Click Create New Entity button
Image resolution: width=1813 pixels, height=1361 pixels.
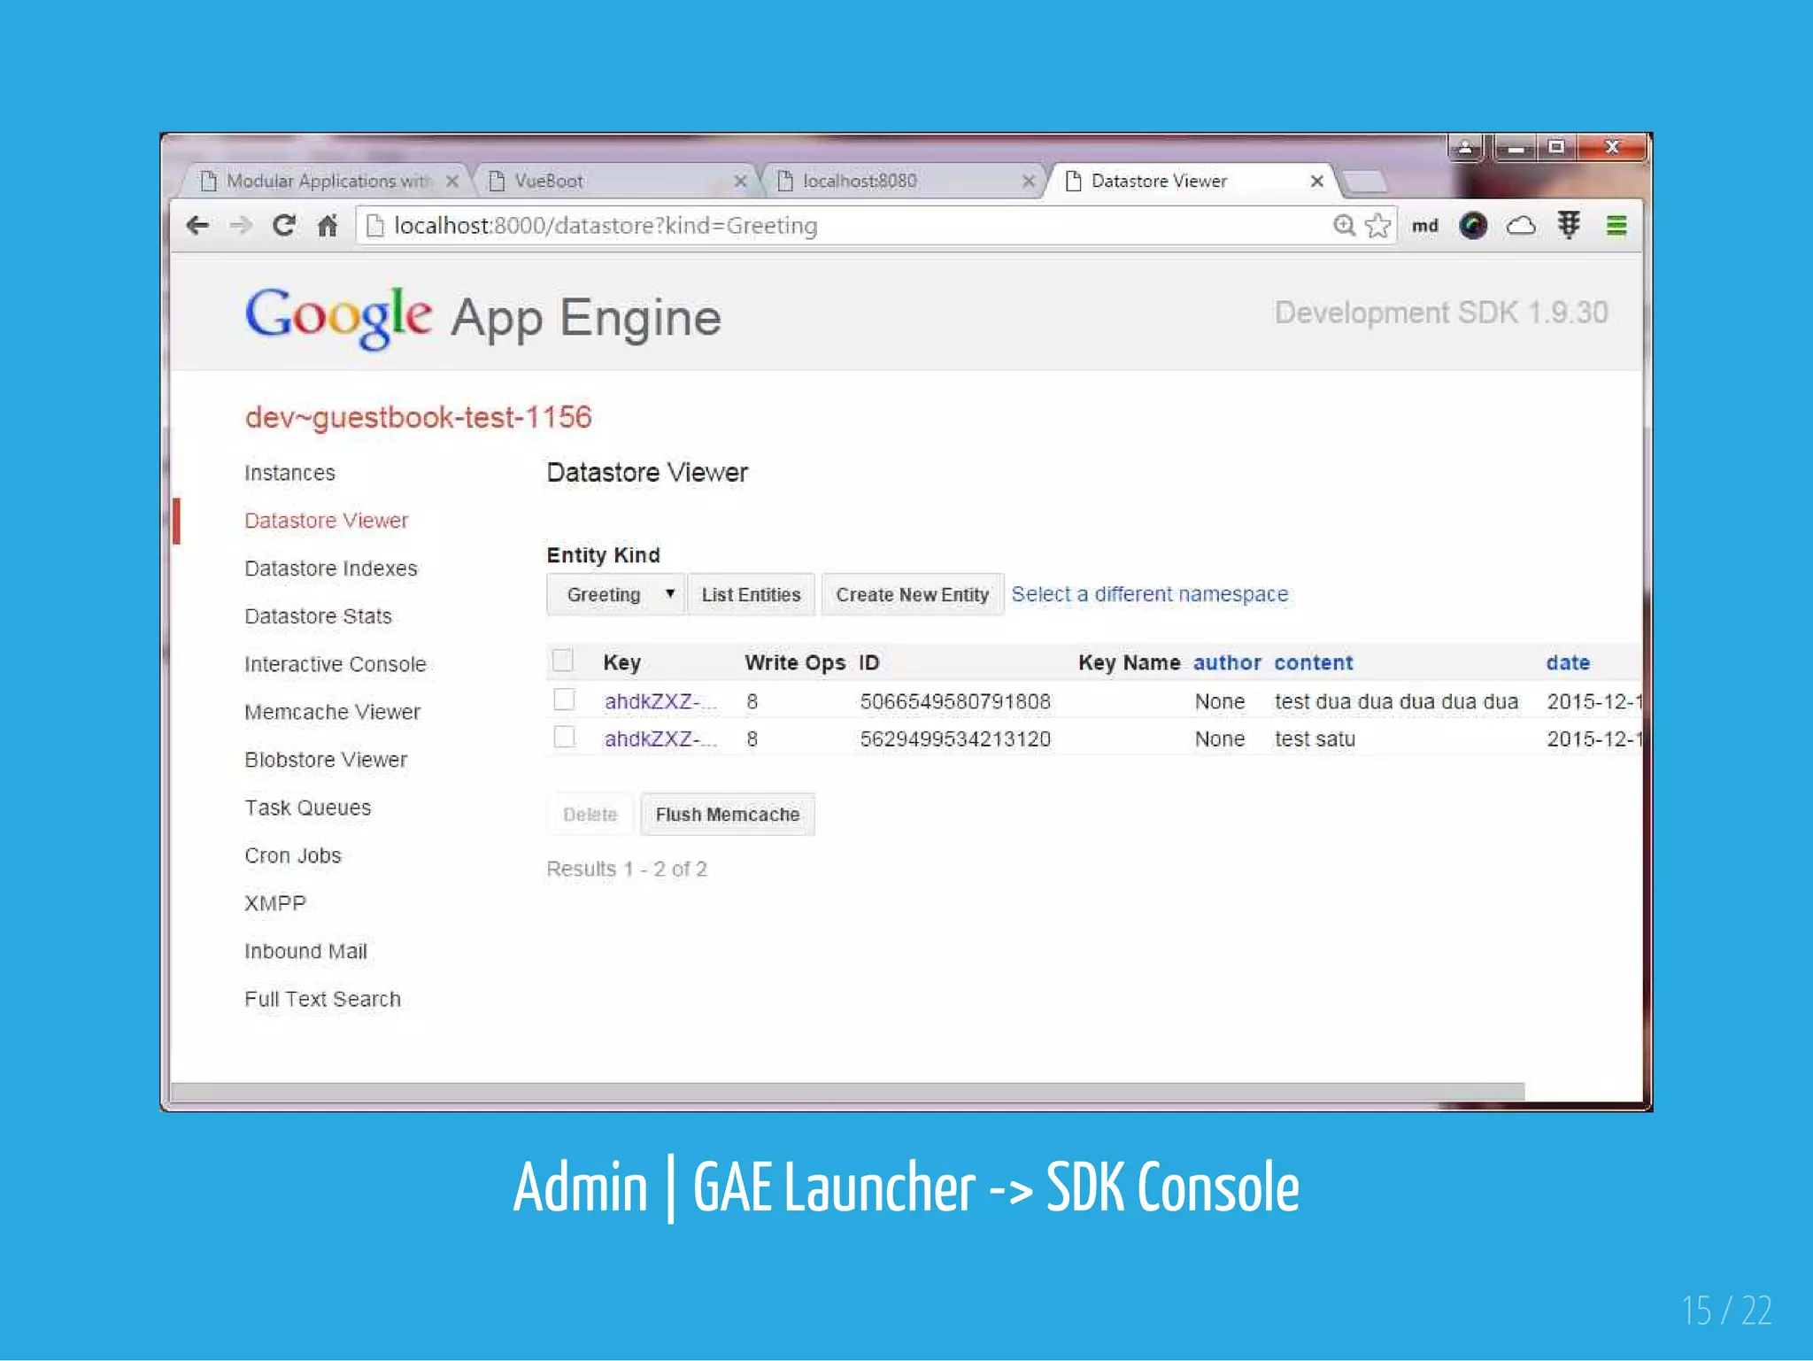912,594
